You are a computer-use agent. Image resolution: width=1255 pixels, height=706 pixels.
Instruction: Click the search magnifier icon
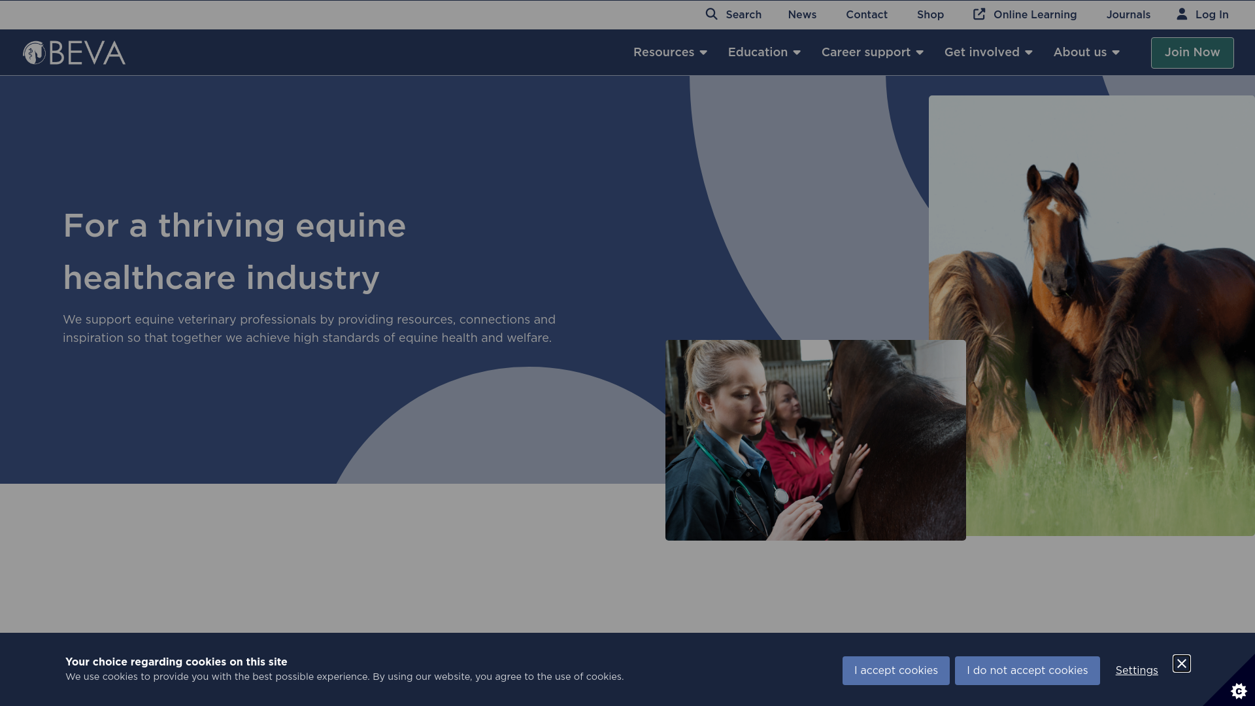[711, 14]
